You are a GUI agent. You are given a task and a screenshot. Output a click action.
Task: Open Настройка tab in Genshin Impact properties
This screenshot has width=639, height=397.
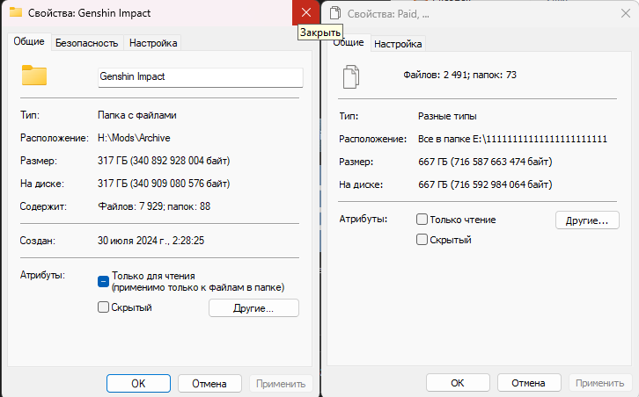click(153, 43)
